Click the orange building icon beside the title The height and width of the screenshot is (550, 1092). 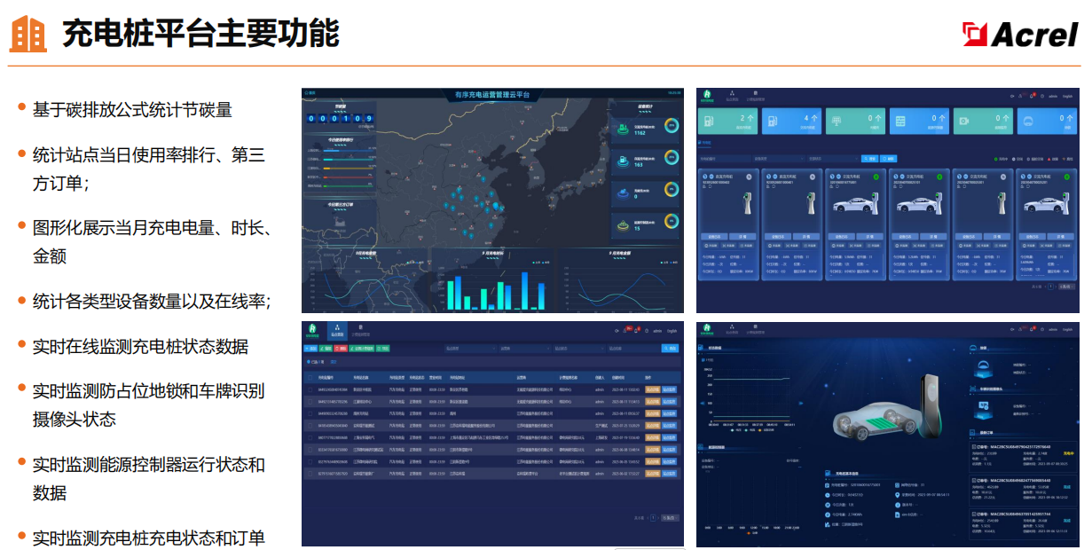[27, 34]
